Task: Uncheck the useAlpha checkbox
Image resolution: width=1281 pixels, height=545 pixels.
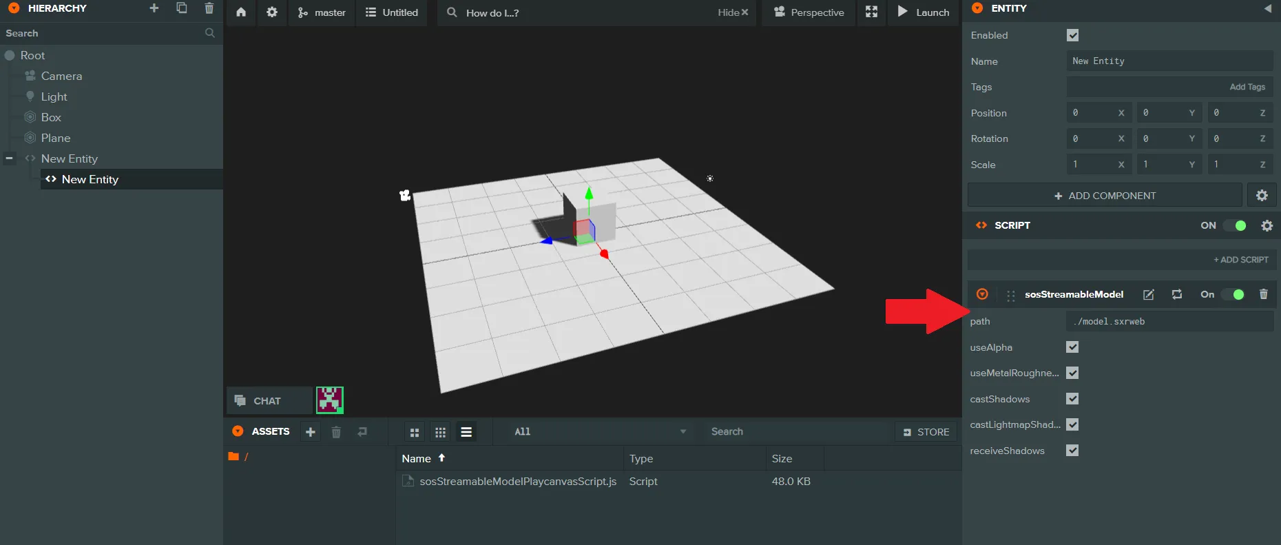Action: click(x=1072, y=347)
